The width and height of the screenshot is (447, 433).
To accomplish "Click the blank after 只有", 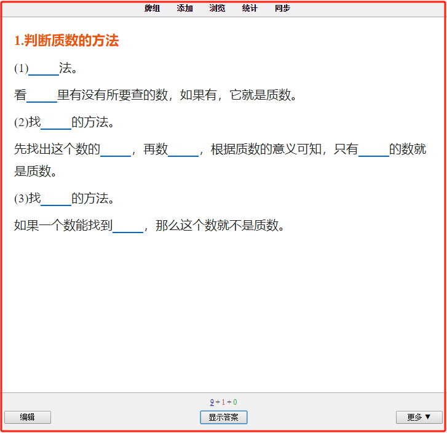I will [x=374, y=150].
